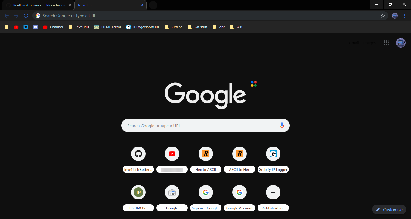Viewport: 411px width, 219px height.
Task: Open the YouTube bookmark icon
Action: click(x=16, y=27)
